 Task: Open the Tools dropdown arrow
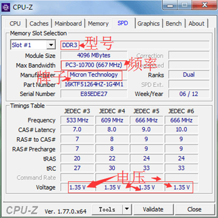pyautogui.click(x=127, y=209)
